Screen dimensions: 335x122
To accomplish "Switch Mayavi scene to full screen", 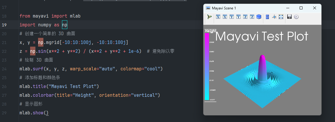I will 281,17.
